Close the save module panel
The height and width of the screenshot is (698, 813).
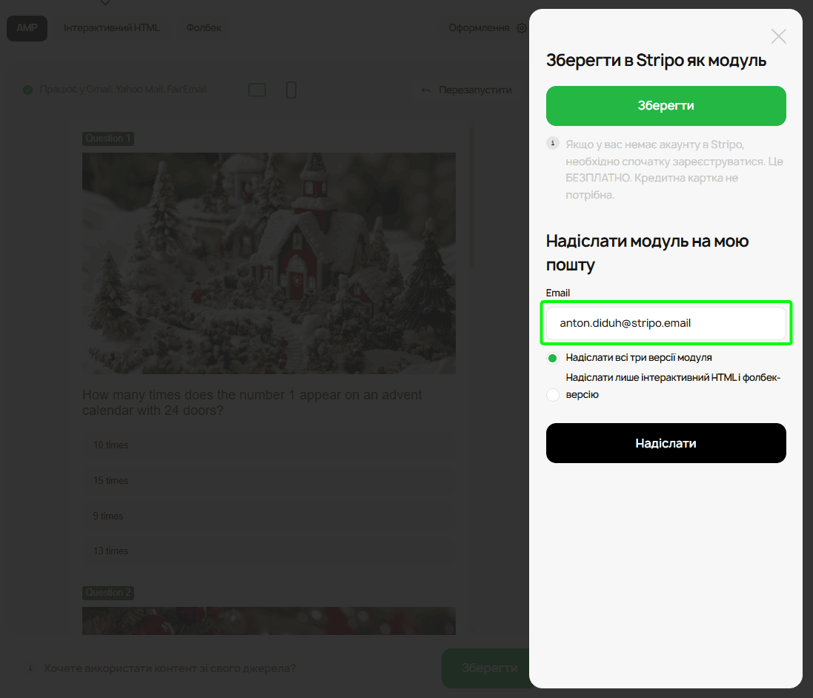pyautogui.click(x=778, y=36)
